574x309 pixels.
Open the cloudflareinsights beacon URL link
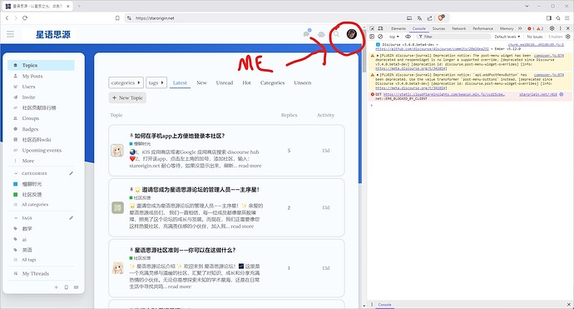coord(444,94)
